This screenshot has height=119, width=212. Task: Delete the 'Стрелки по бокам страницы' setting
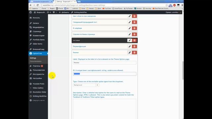point(134,34)
